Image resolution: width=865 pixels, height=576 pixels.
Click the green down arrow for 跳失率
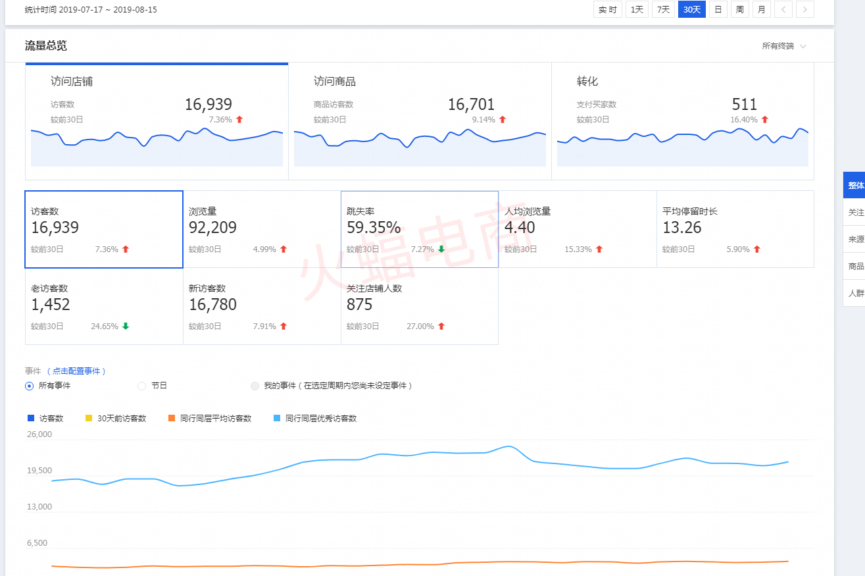click(441, 249)
